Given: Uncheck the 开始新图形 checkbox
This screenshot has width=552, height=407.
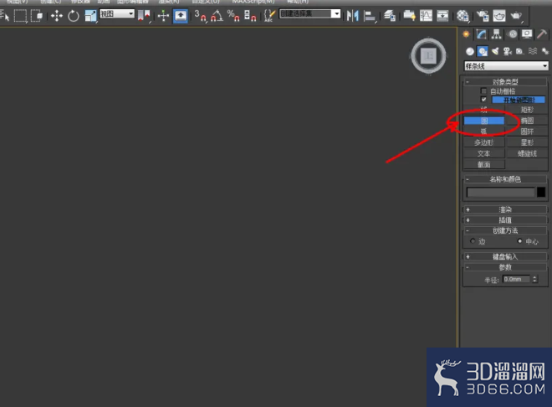Looking at the screenshot, I should point(483,100).
